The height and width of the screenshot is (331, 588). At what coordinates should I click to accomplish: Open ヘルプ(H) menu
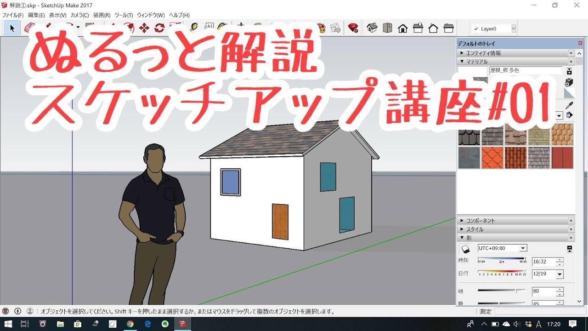179,15
